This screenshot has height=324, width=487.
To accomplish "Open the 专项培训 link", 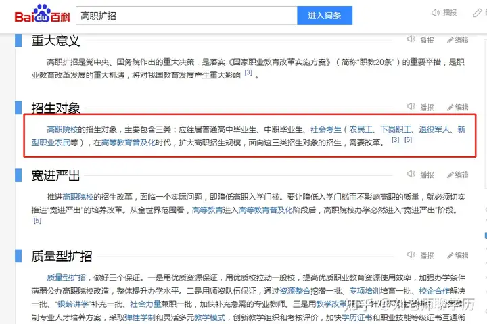I will (365, 291).
